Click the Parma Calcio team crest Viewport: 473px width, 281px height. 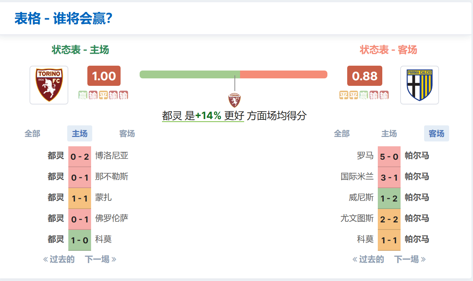[x=419, y=85]
